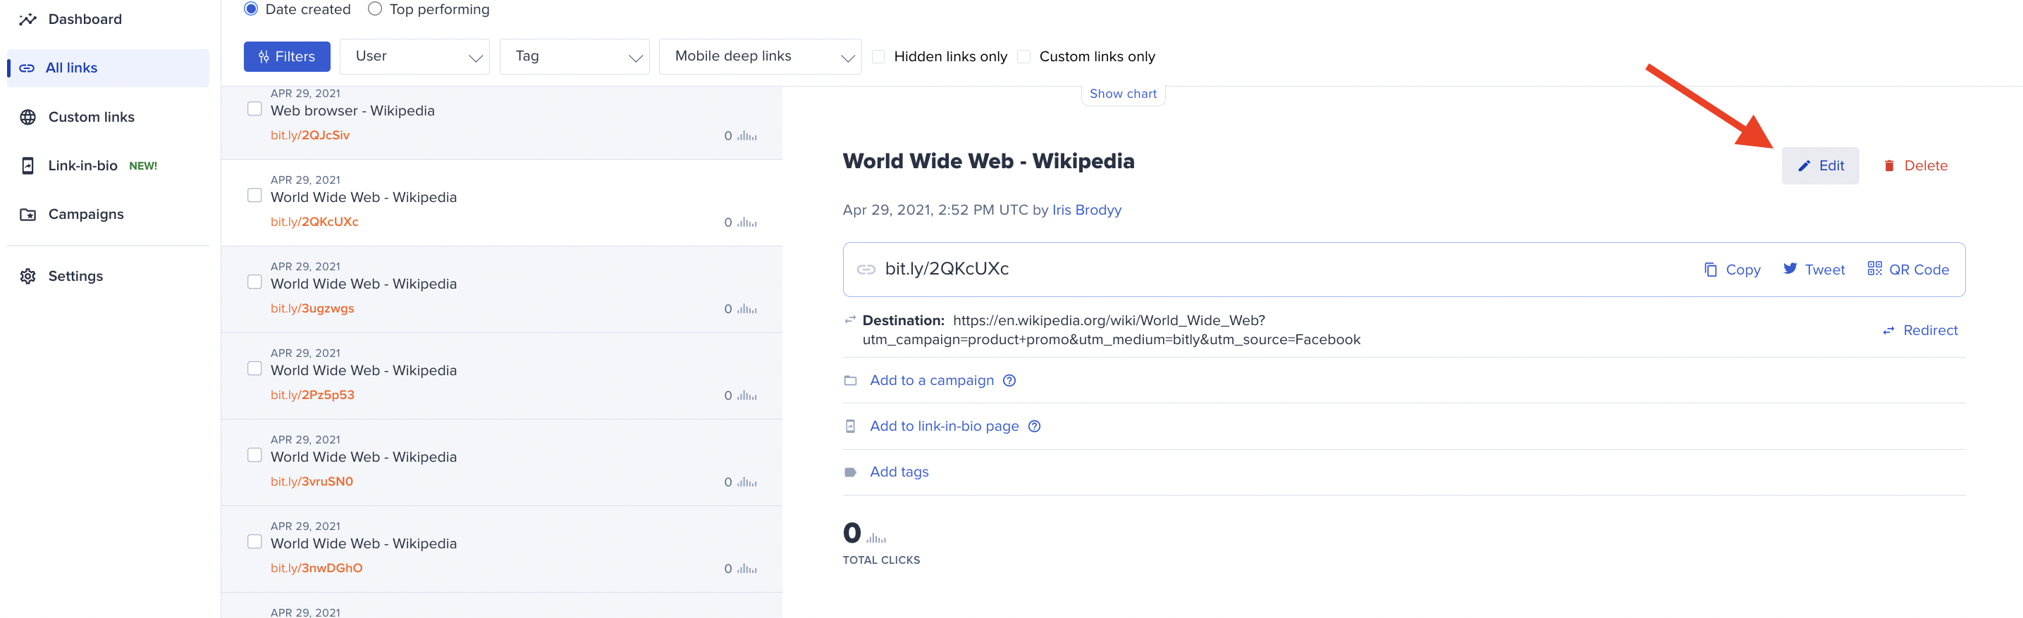
Task: Click the Twitter bird icon
Action: [x=1790, y=269]
